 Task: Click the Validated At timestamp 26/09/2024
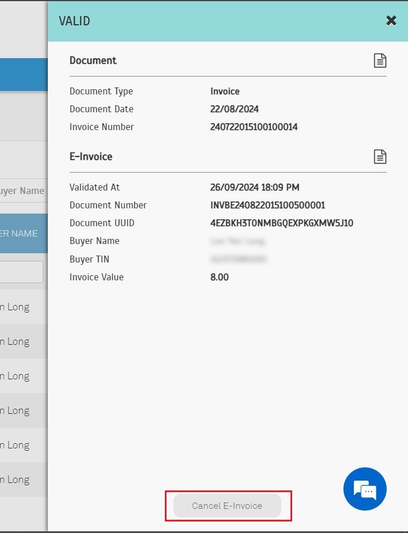[x=254, y=187]
